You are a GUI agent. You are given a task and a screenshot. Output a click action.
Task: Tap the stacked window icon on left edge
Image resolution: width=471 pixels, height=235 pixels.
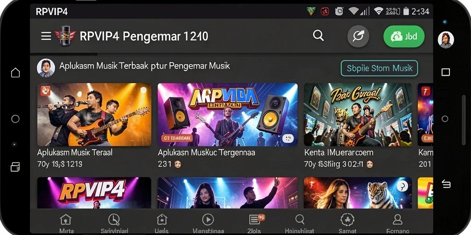pyautogui.click(x=15, y=167)
